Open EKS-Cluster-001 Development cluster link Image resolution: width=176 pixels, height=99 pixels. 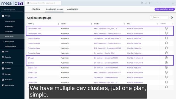click(x=108, y=48)
